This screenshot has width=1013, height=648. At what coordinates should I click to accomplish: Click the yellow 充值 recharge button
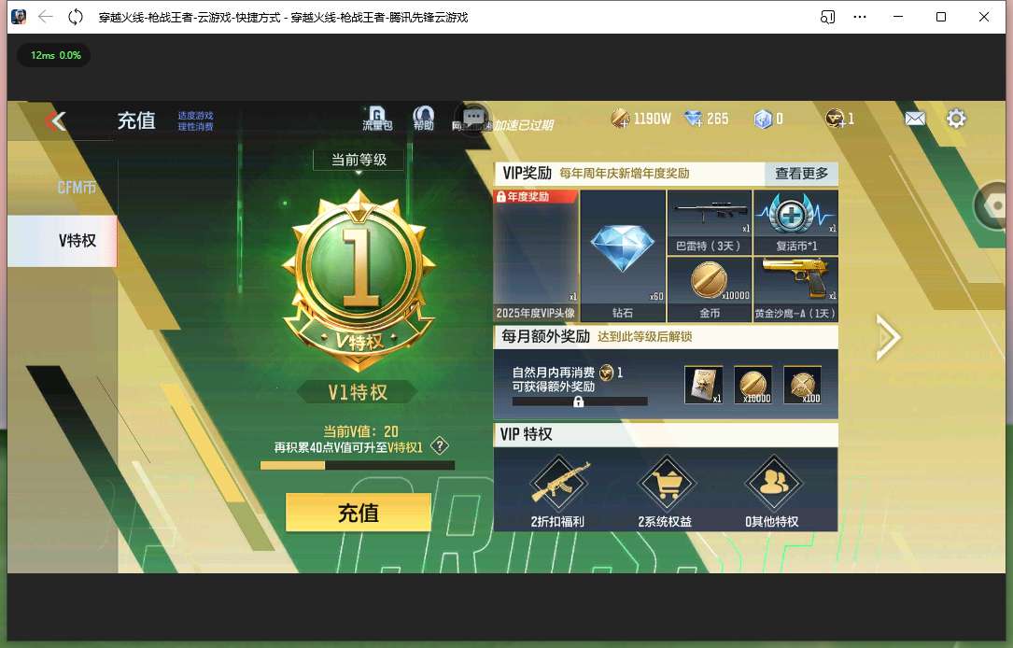(359, 513)
